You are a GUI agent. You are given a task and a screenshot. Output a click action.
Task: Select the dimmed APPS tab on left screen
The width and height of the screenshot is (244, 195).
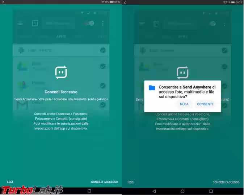[x=61, y=36]
